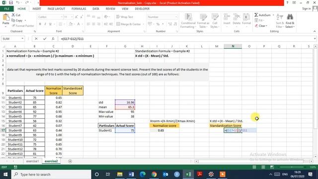The height and width of the screenshot is (179, 318).
Task: Click Windows taskbar search box
Action: pyautogui.click(x=51, y=175)
